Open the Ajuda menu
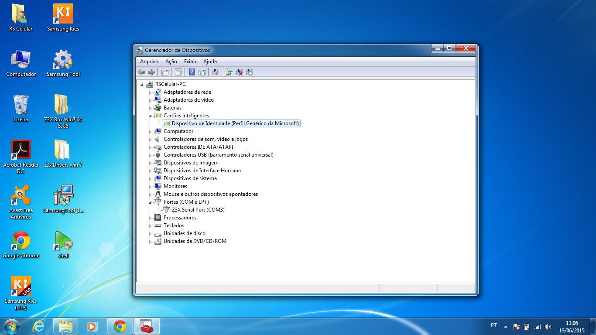This screenshot has height=335, width=596. (x=210, y=62)
